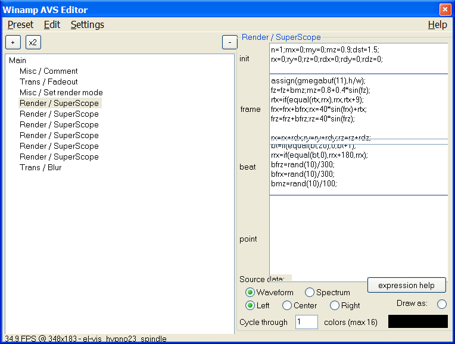Click the minus remove effect button
Screen dimensions: 455x344
[x=229, y=42]
